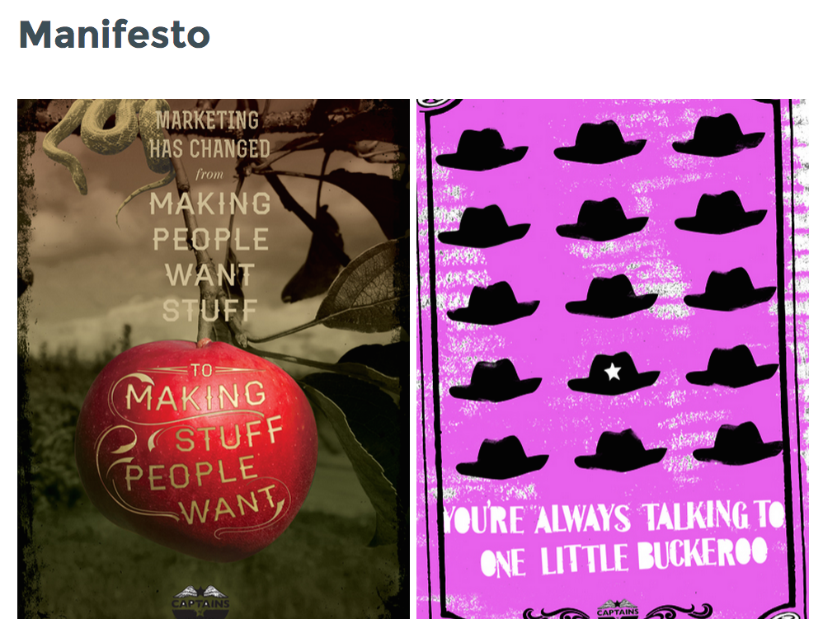Click the italic 'from' word
The image size is (823, 619).
209,174
